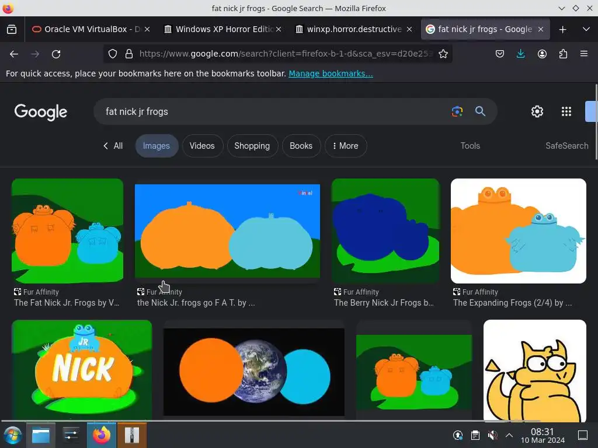Image resolution: width=598 pixels, height=448 pixels.
Task: Click the vertical page scrollbar
Action: pyautogui.click(x=596, y=122)
